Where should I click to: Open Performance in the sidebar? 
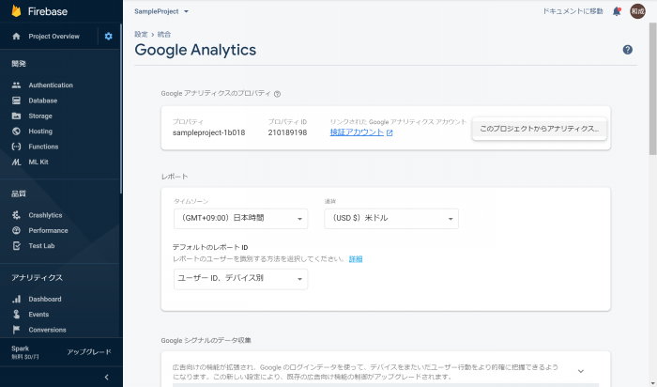pos(48,231)
